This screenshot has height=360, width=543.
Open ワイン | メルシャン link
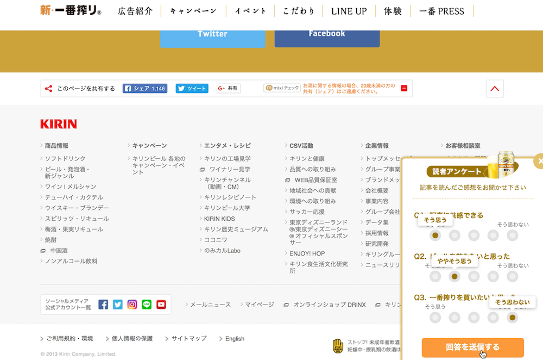pos(71,187)
